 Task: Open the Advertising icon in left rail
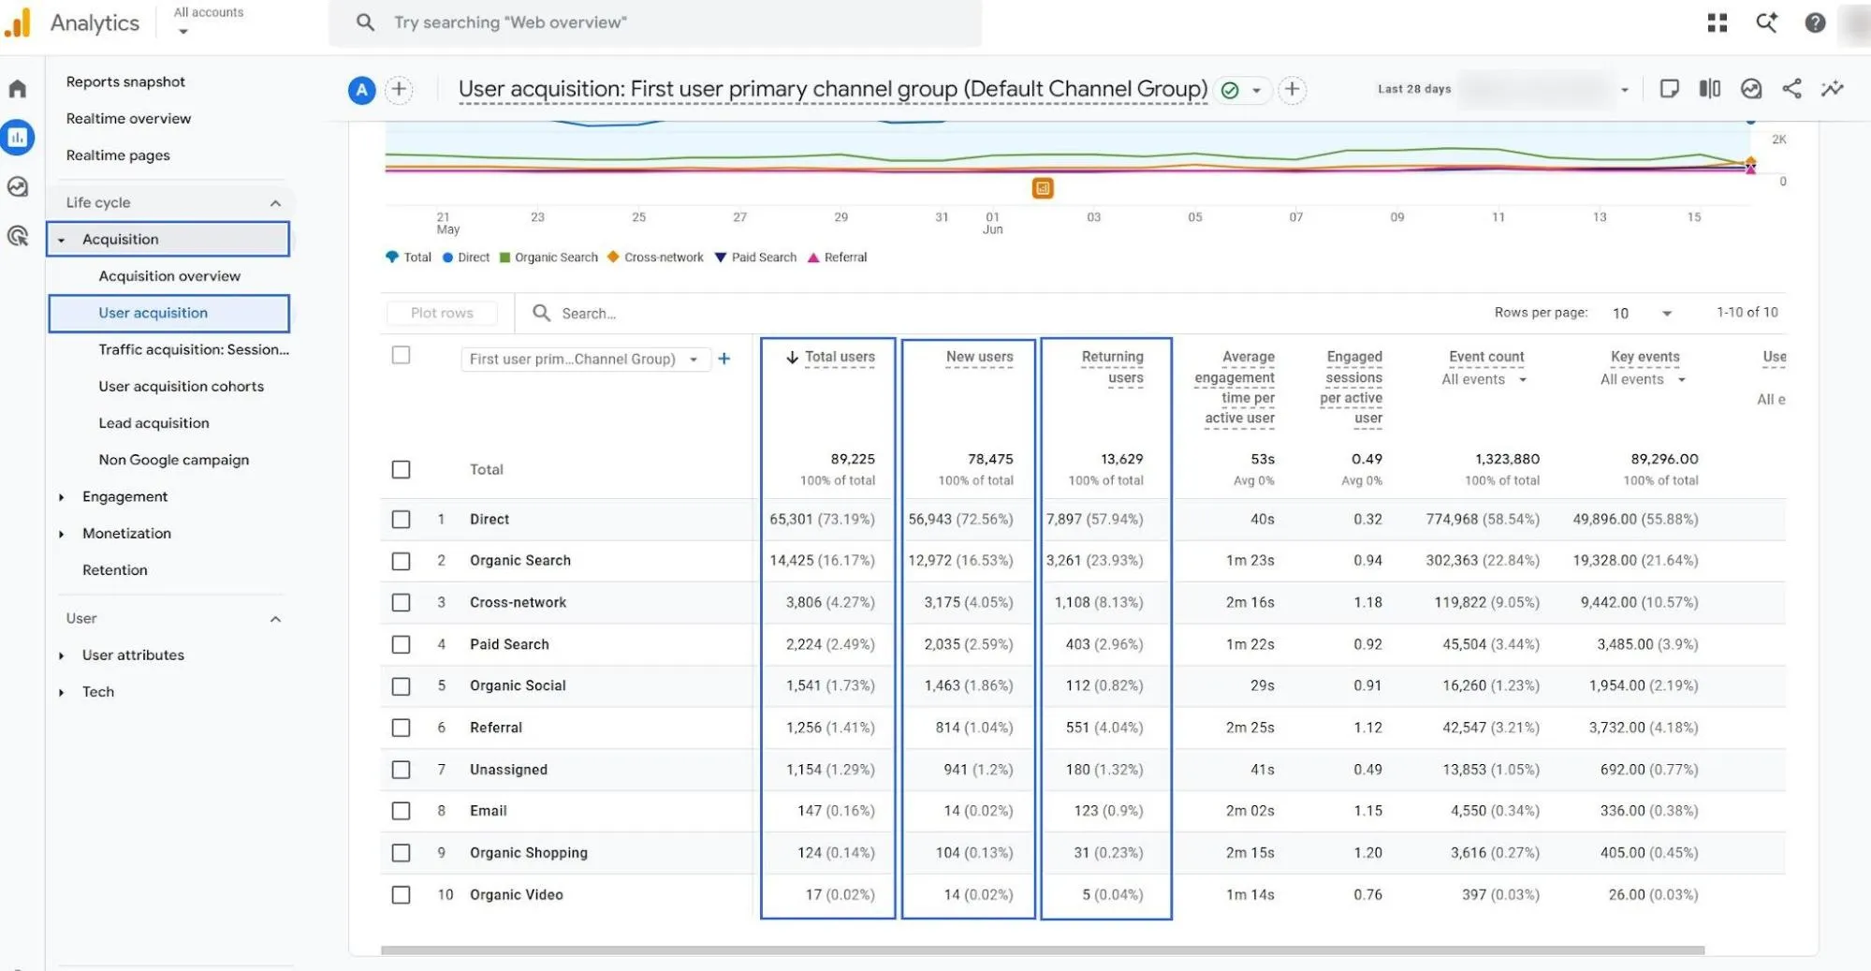coord(18,236)
